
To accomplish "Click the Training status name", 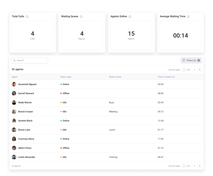I will click(x=113, y=157).
